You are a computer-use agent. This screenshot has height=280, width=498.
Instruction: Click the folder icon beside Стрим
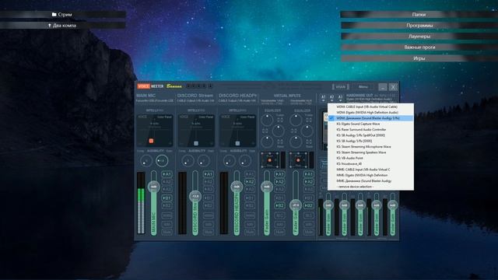[54, 14]
